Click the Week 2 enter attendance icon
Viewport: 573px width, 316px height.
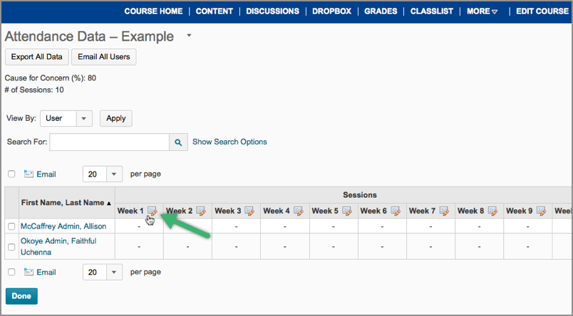[201, 211]
